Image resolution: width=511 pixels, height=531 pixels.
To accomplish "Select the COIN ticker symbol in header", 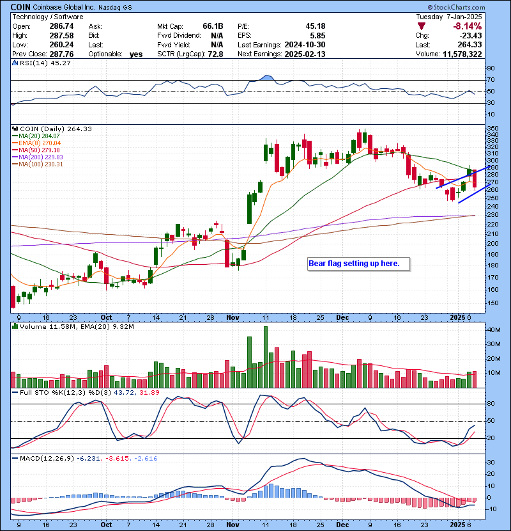I will (20, 7).
